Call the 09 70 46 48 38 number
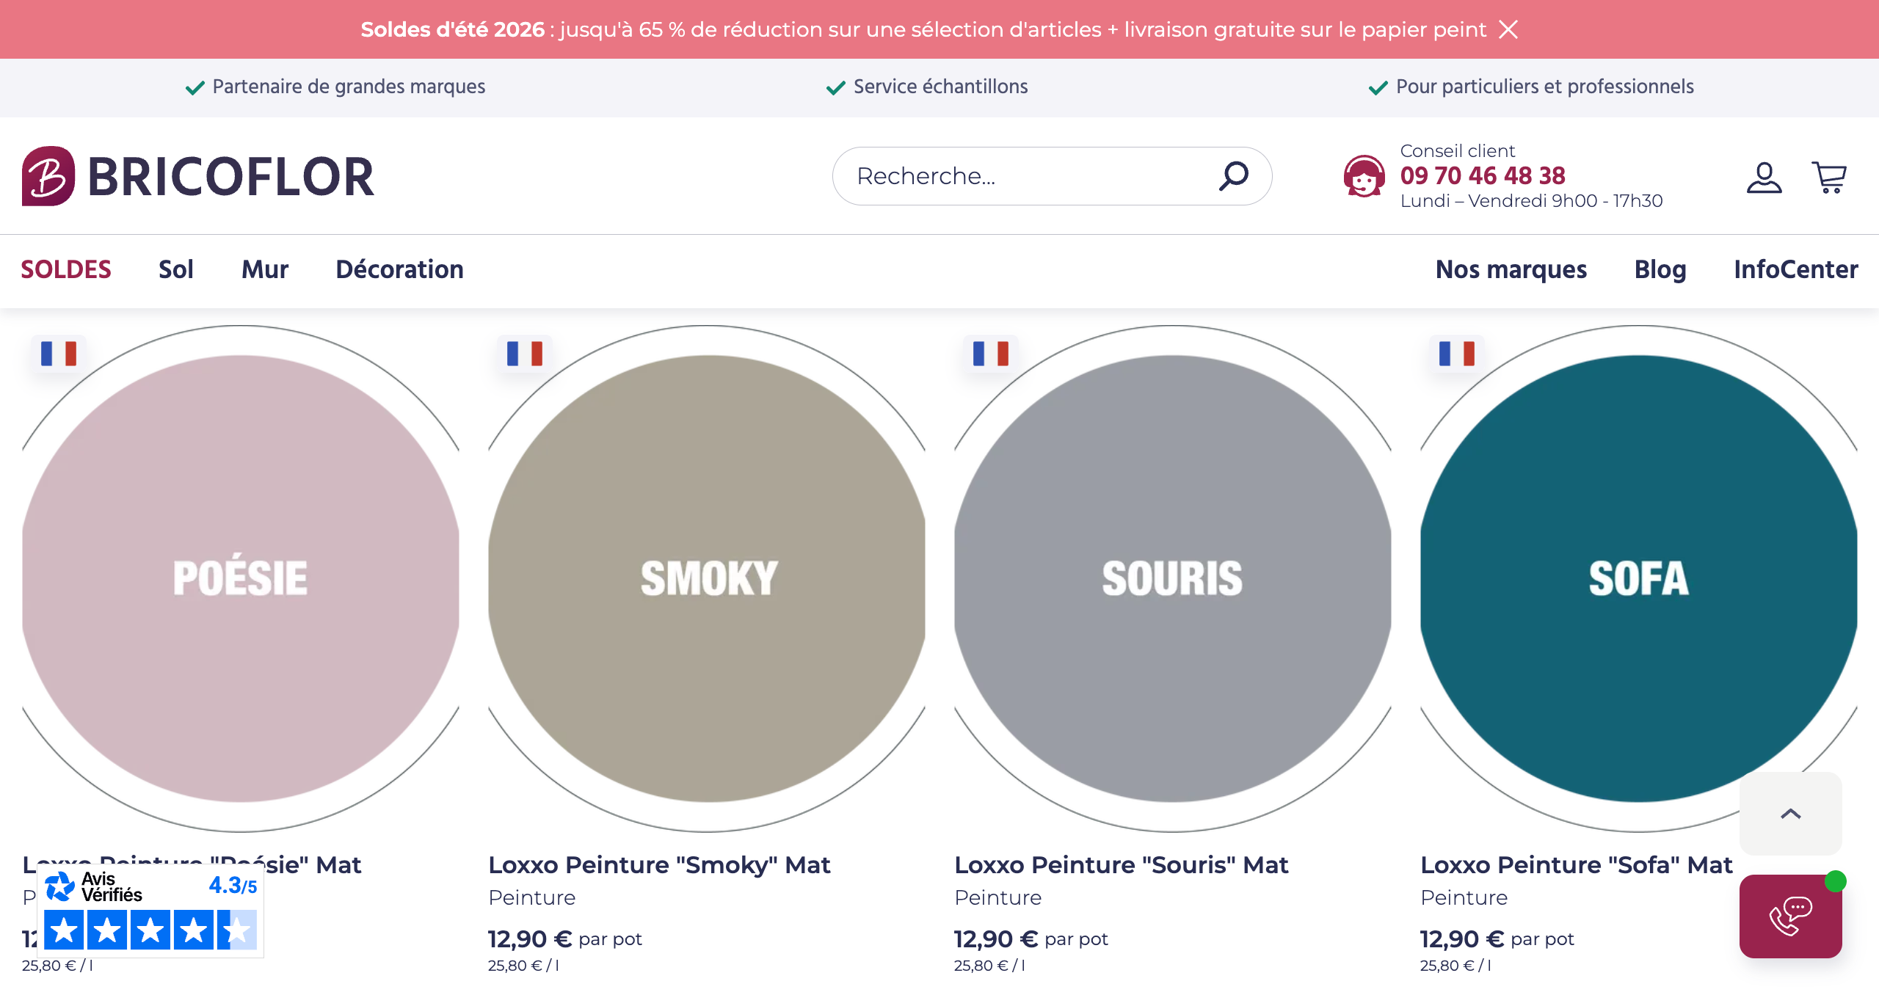1879x995 pixels. (1483, 176)
